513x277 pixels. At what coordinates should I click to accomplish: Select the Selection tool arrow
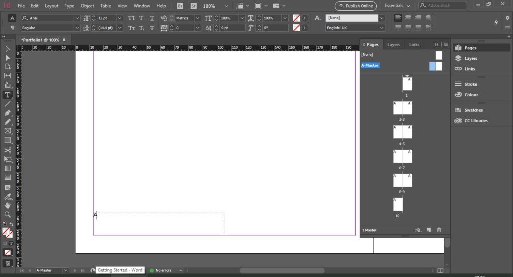click(7, 49)
